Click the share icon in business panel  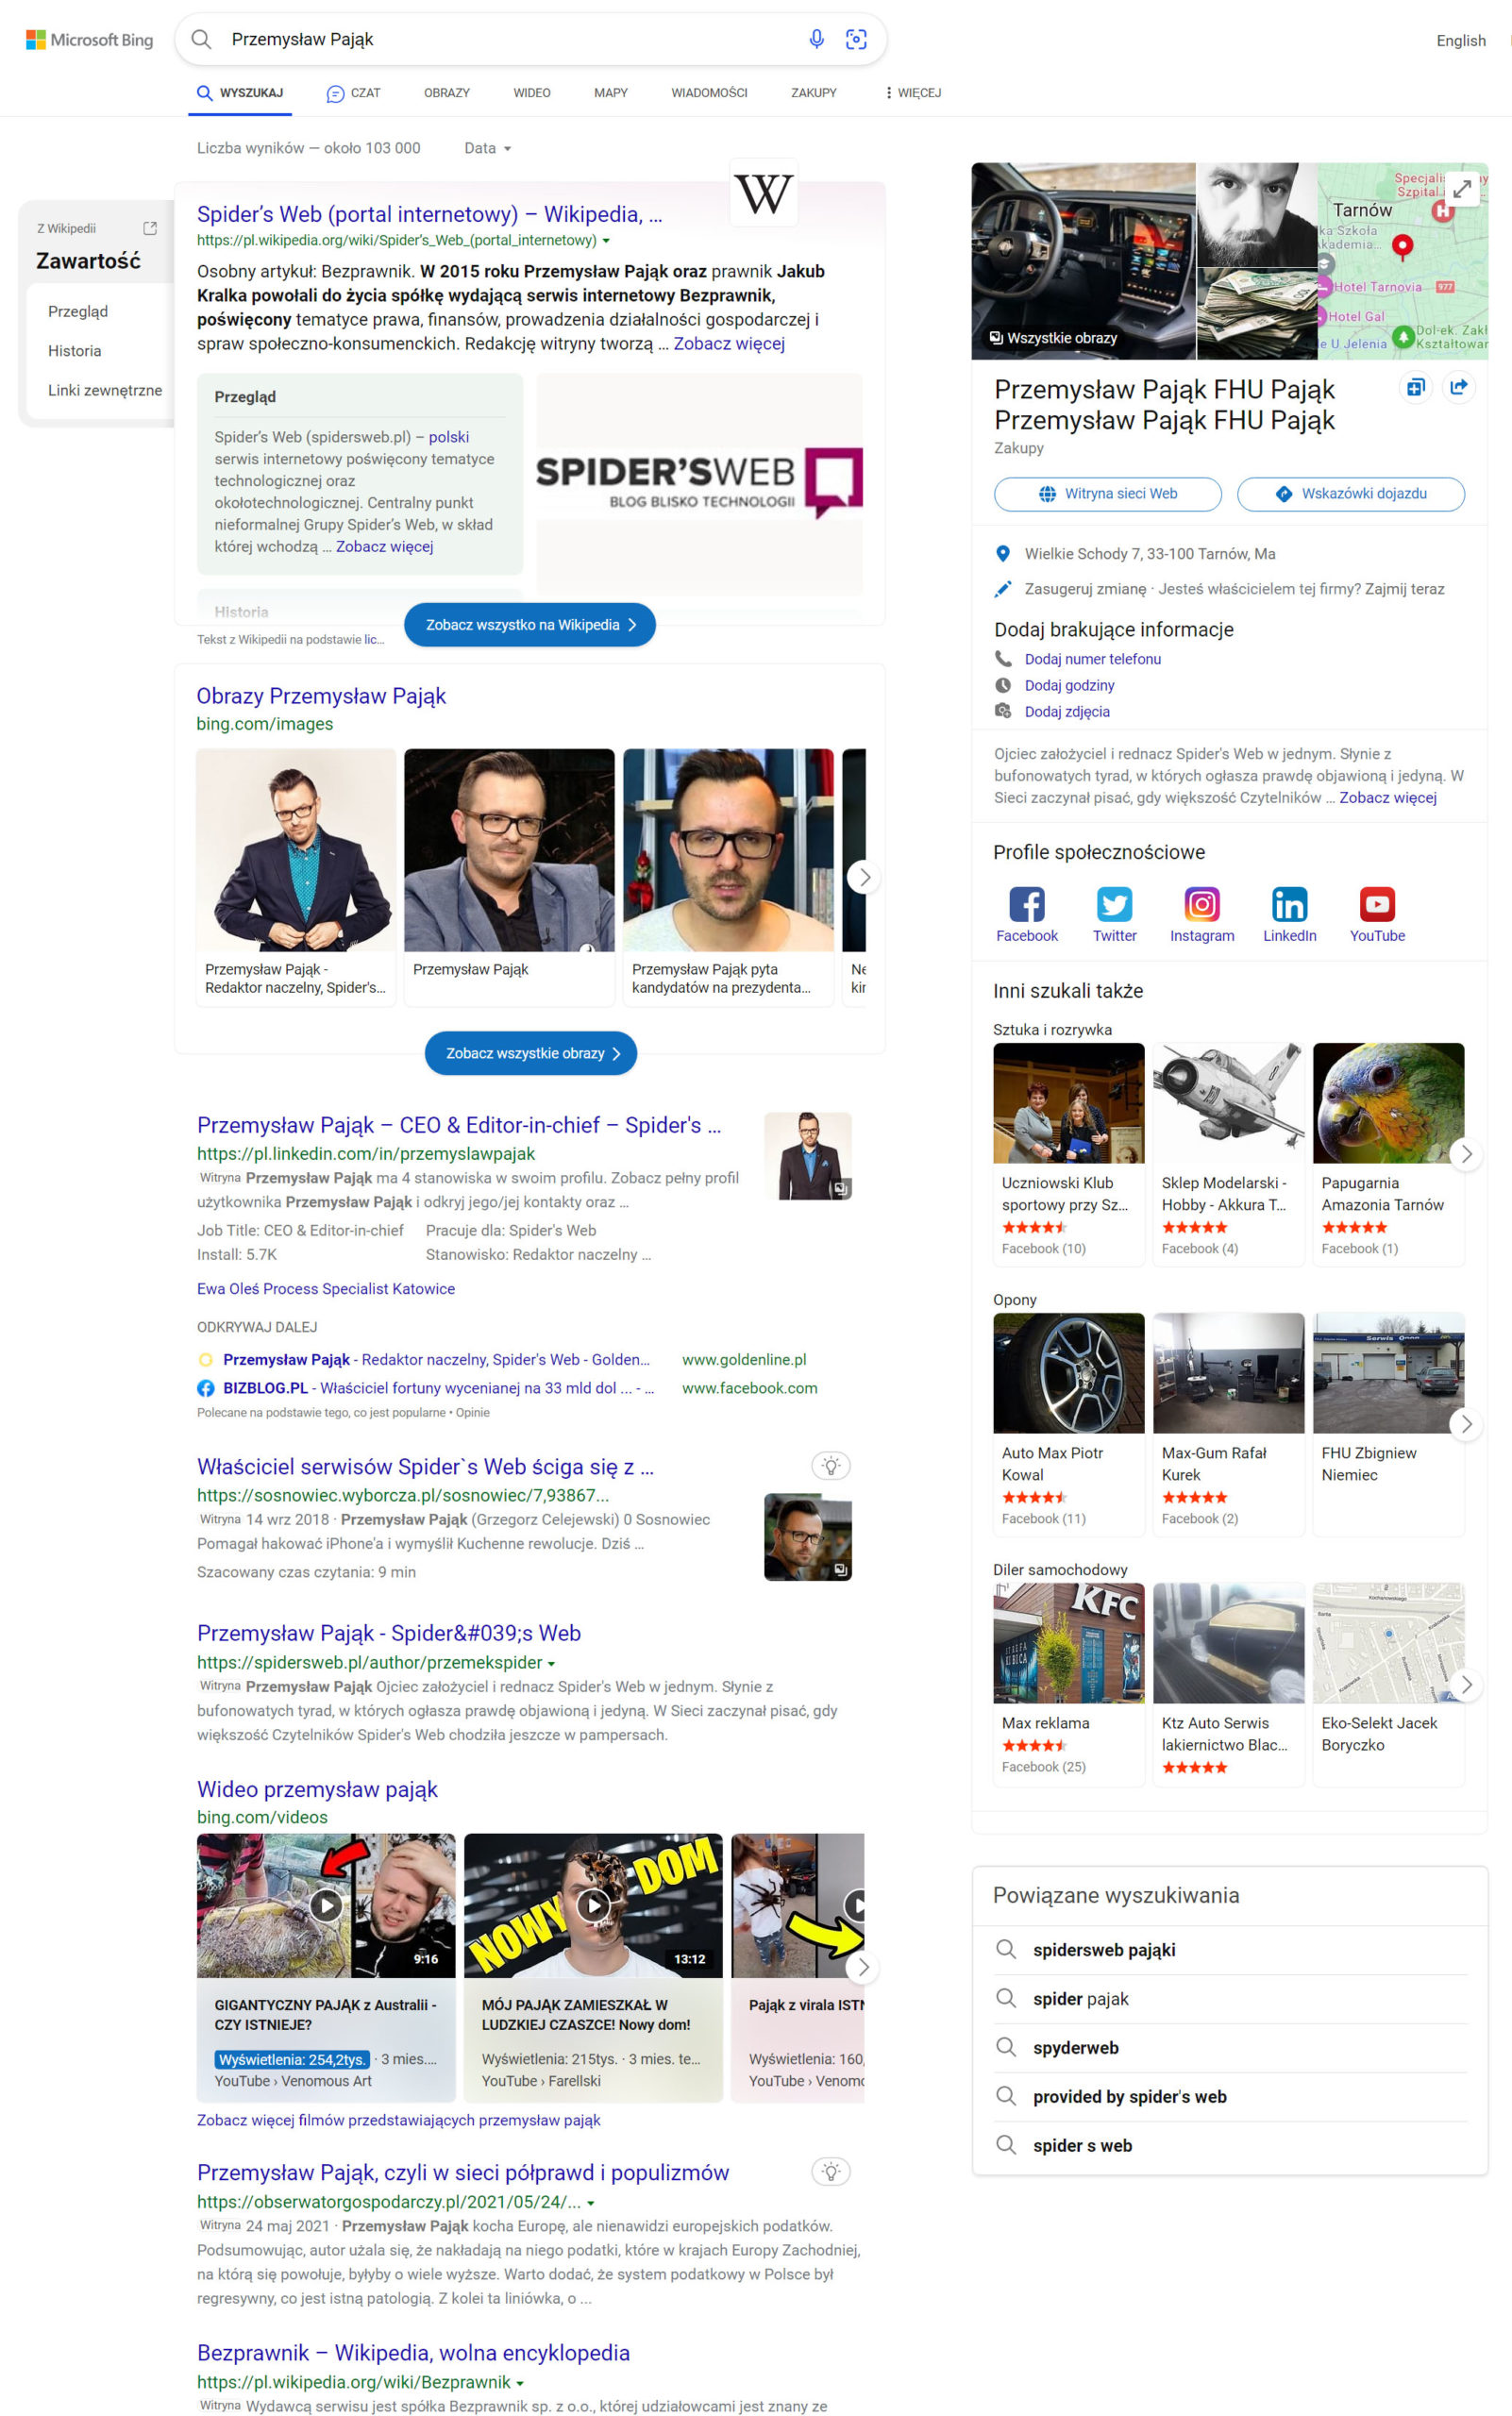pyautogui.click(x=1459, y=387)
